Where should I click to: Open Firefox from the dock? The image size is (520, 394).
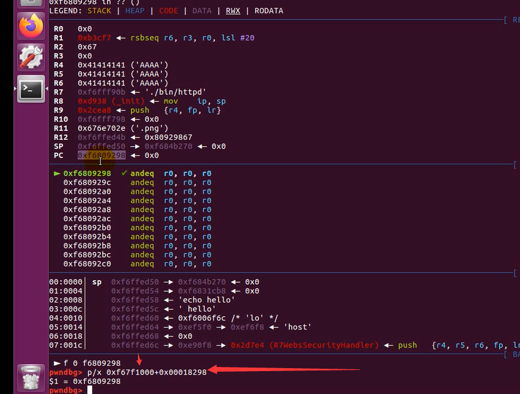[x=31, y=26]
